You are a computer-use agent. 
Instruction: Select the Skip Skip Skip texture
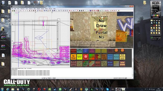[x=104, y=64]
